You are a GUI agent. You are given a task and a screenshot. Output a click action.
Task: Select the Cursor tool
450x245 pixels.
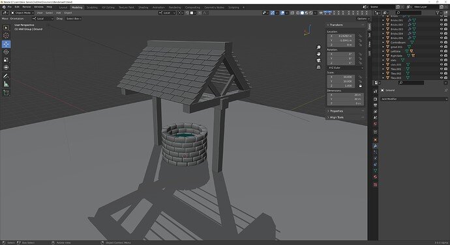click(x=6, y=36)
